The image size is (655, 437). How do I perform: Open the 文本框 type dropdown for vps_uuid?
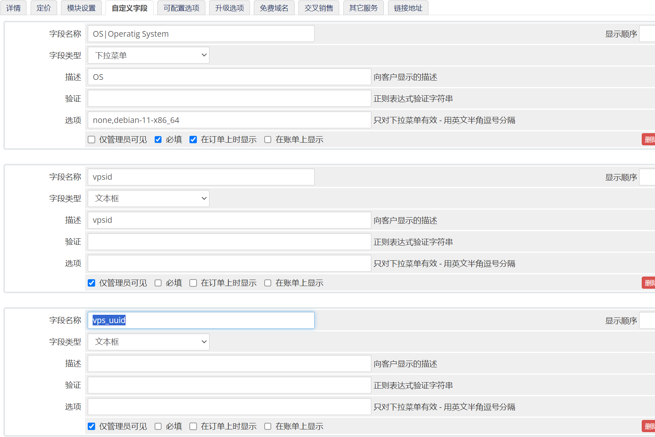click(x=149, y=342)
